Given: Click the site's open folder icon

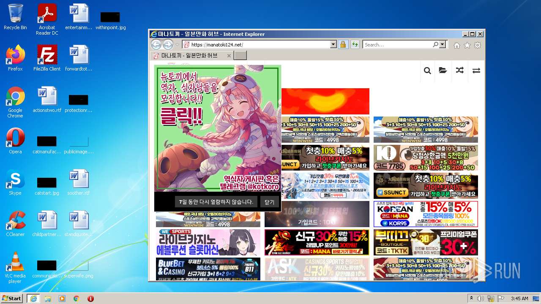Looking at the screenshot, I should pos(443,71).
